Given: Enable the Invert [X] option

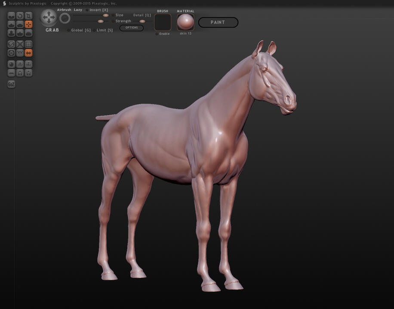Looking at the screenshot, I should click(x=87, y=10).
